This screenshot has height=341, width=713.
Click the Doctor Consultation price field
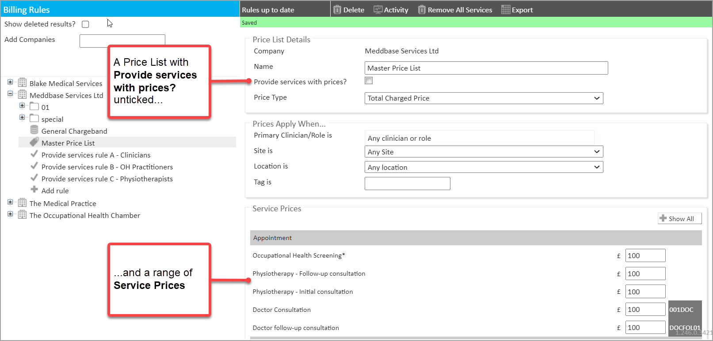[x=645, y=310]
